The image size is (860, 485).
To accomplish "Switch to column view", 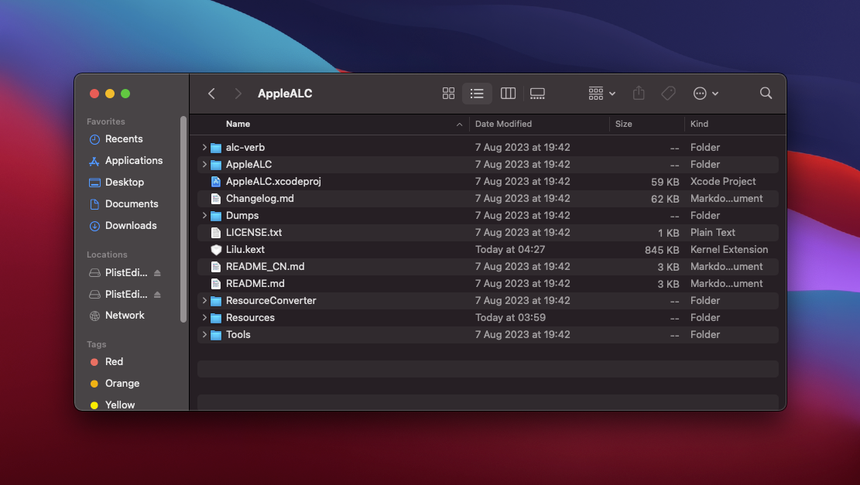I will [x=508, y=94].
